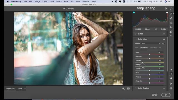Select the Healing bandage tool
This screenshot has width=178, height=100.
[171, 18]
